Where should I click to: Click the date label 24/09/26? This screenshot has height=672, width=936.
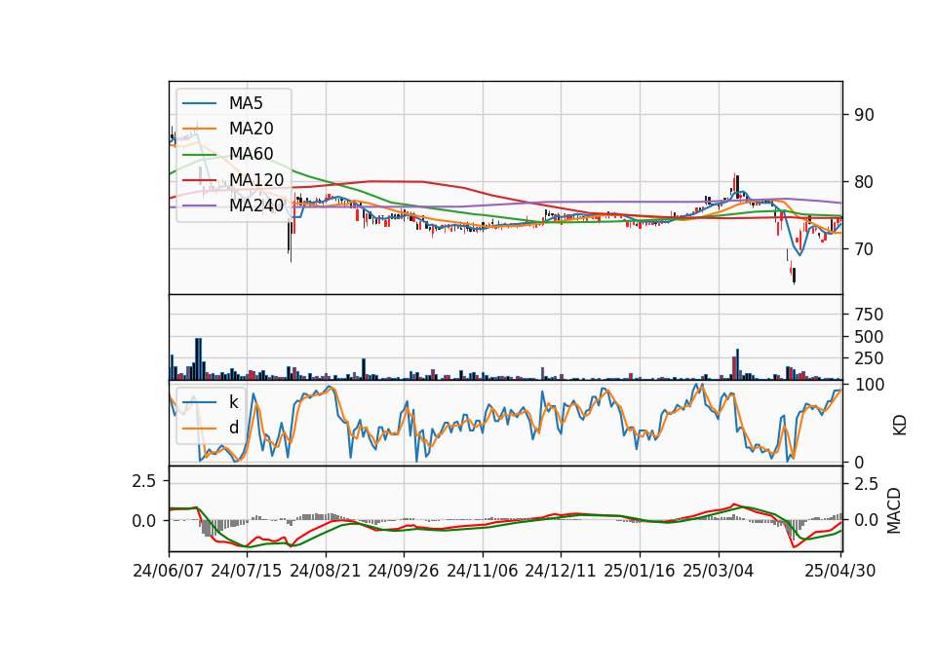pyautogui.click(x=403, y=571)
